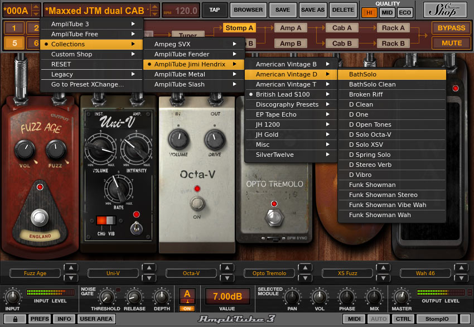
Task: Click the PAN knob
Action: (292, 297)
